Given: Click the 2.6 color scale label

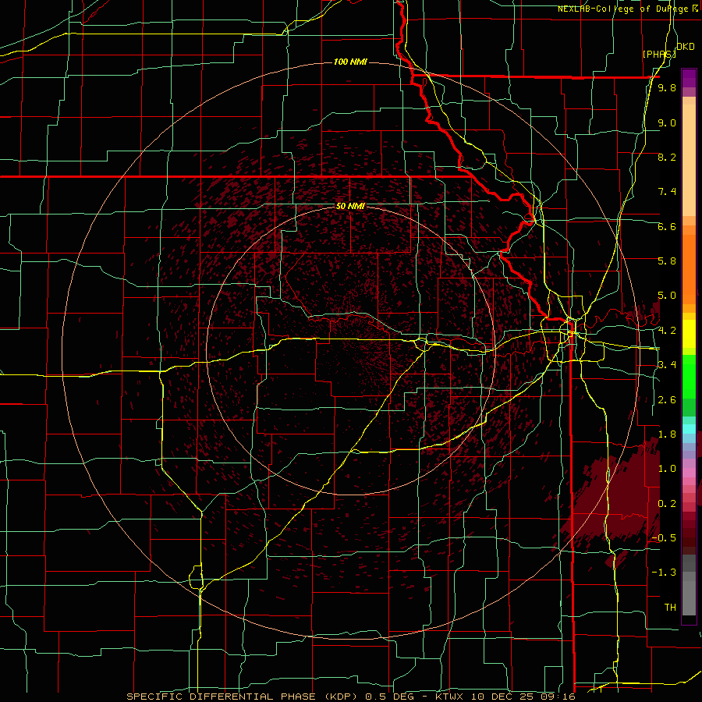Looking at the screenshot, I should [x=667, y=400].
